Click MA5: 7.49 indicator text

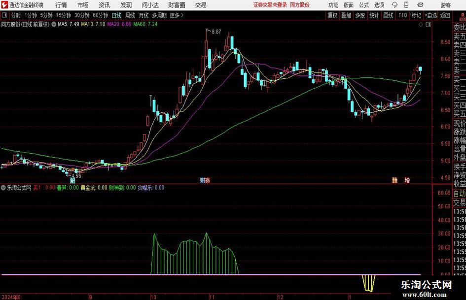point(69,24)
